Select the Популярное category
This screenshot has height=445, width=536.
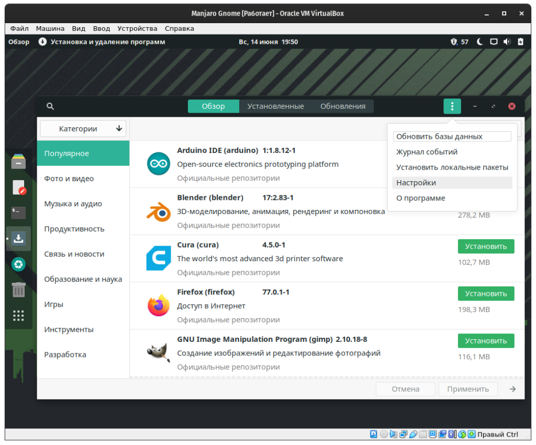(x=83, y=153)
